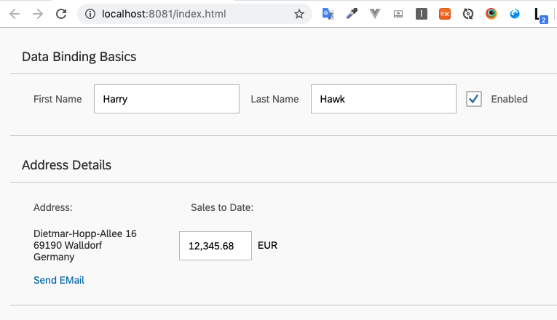Click the site information icon in address bar
The height and width of the screenshot is (320, 557).
coord(90,14)
